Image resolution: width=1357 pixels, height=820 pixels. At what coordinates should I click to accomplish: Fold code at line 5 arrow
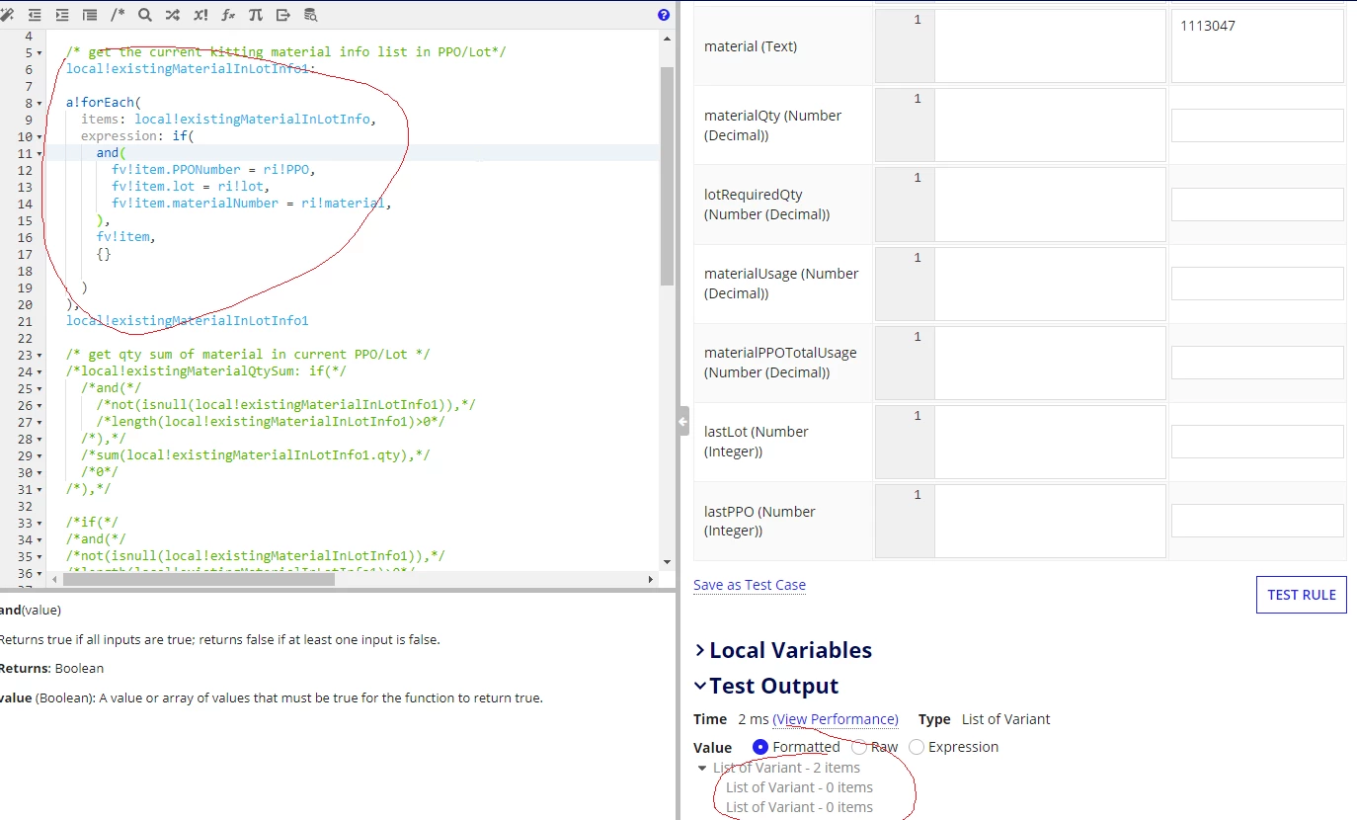coord(39,52)
